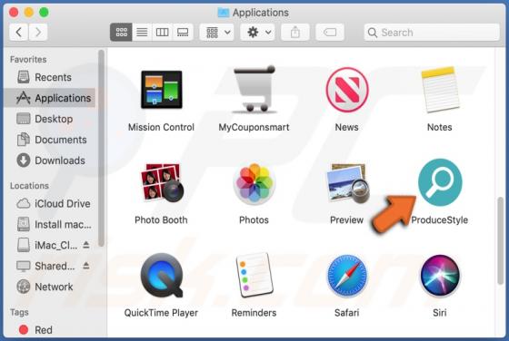The image size is (509, 341).
Task: Click the Photos app icon
Action: pyautogui.click(x=254, y=183)
